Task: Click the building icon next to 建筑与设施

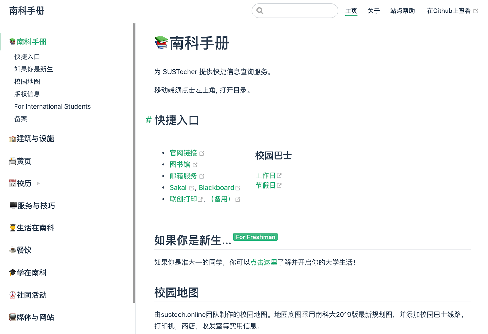Action: coord(13,139)
